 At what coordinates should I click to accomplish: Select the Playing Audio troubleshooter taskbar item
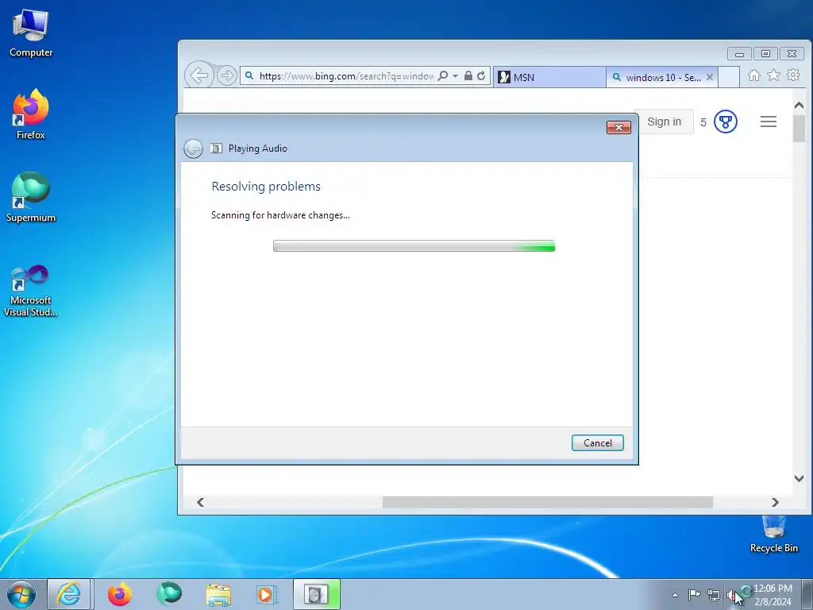[x=317, y=594]
